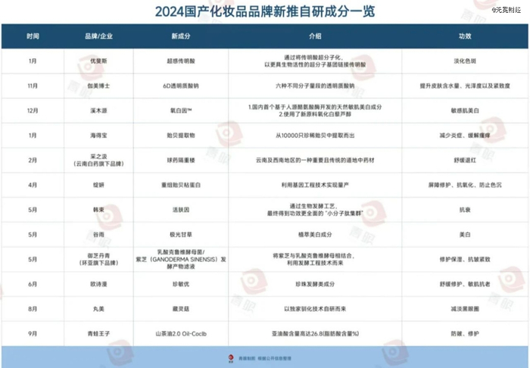Image resolution: width=530 pixels, height=368 pixels.
Task: Click the brand cell 韩束
Action: pos(98,210)
